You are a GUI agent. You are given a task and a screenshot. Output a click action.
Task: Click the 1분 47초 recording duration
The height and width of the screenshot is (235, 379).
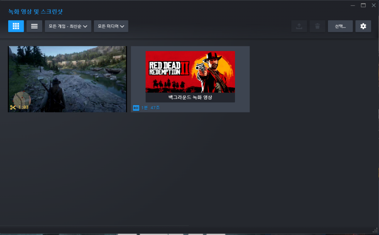coord(151,108)
